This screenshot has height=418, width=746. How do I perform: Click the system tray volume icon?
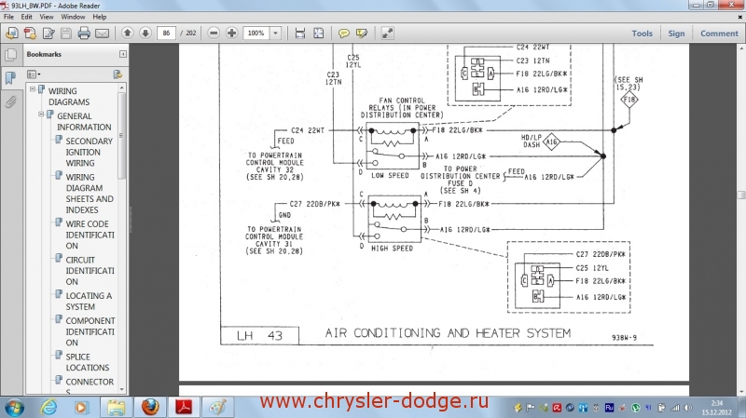tap(687, 408)
